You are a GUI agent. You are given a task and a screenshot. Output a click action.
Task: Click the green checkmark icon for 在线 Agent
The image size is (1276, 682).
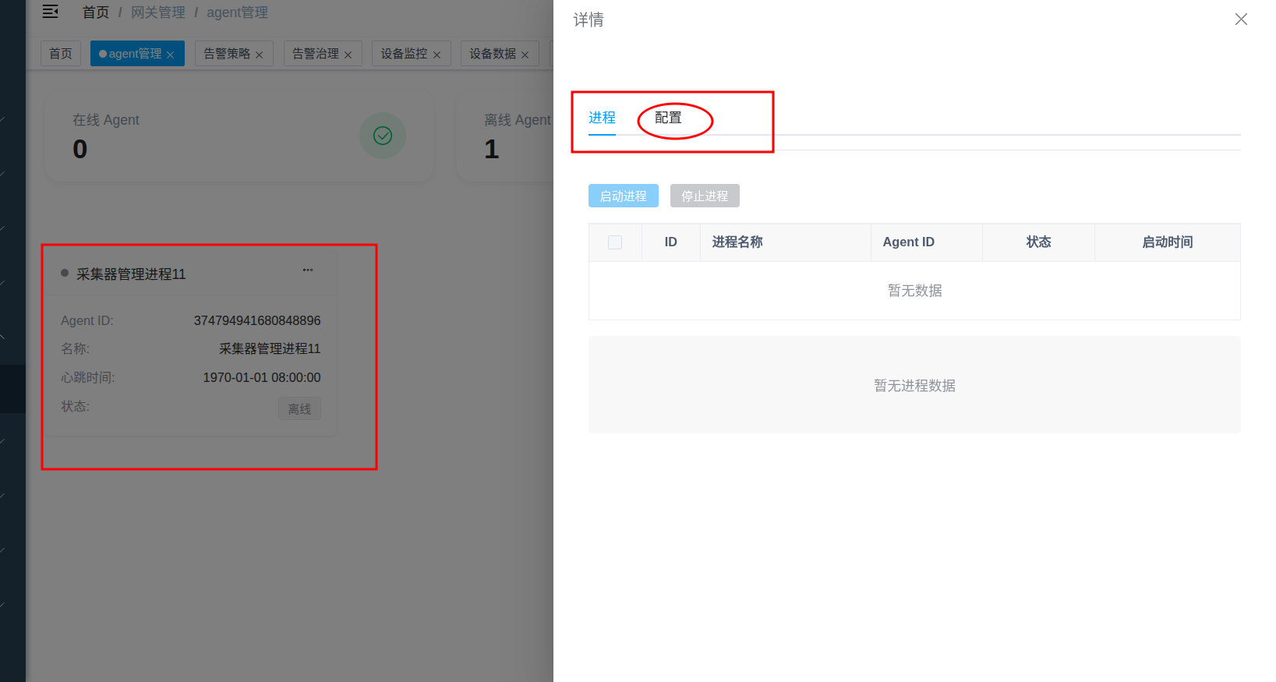coord(382,136)
